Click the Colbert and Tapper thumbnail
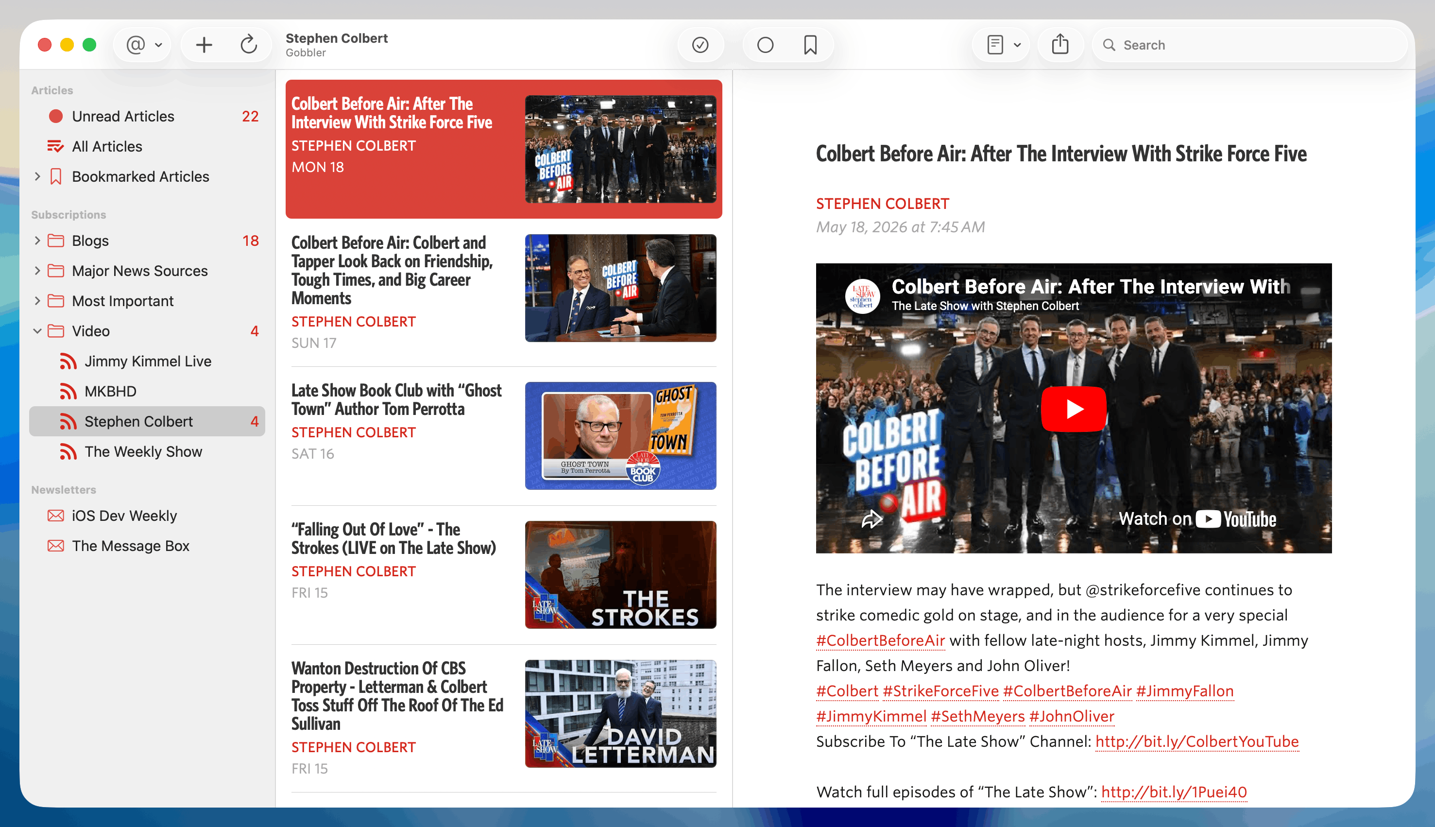 pyautogui.click(x=620, y=288)
